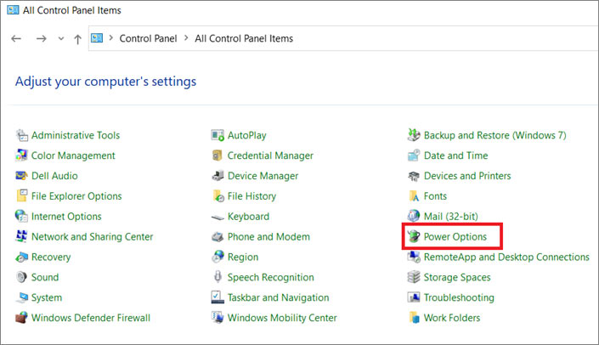Open the Speech Recognition link

[270, 277]
